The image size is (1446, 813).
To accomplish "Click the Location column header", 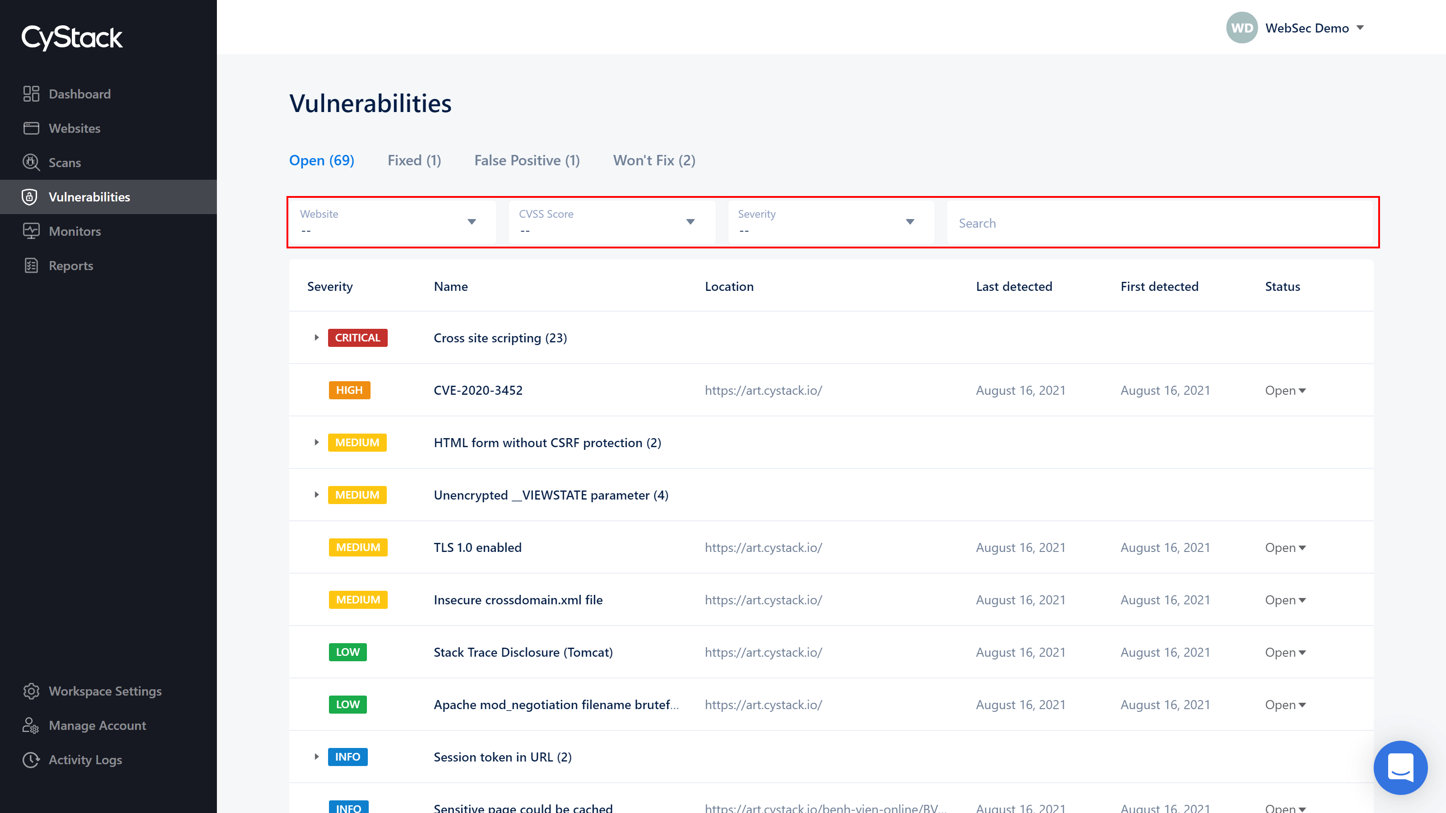I will (x=729, y=286).
